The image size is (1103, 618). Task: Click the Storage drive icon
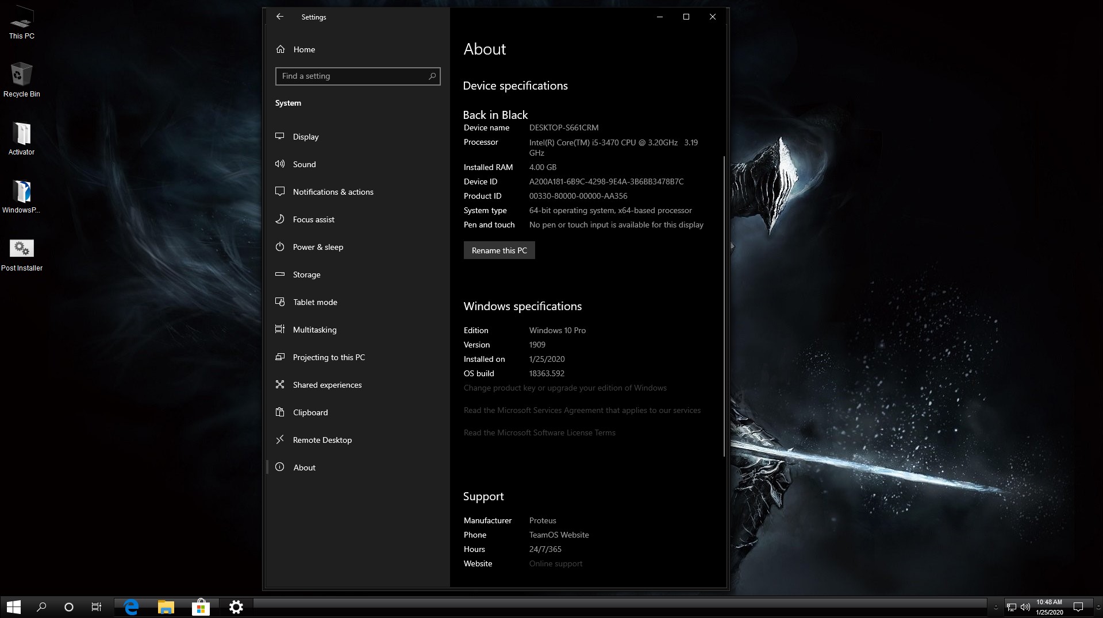pos(280,274)
